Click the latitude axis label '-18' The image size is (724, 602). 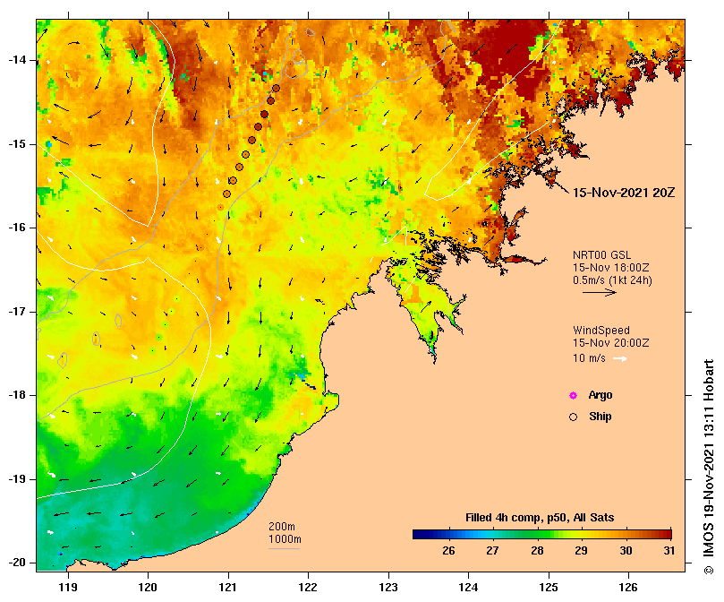click(x=17, y=395)
